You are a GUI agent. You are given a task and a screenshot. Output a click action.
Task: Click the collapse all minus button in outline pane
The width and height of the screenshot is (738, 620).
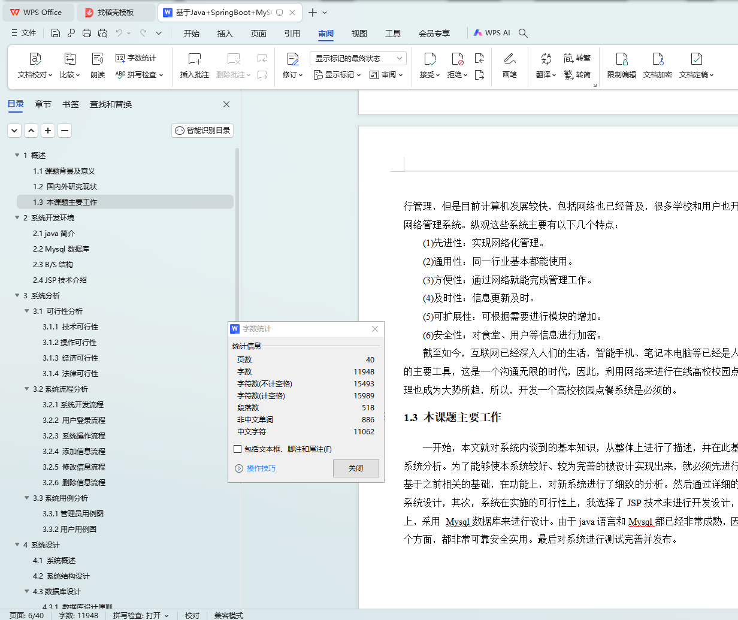[x=65, y=131]
